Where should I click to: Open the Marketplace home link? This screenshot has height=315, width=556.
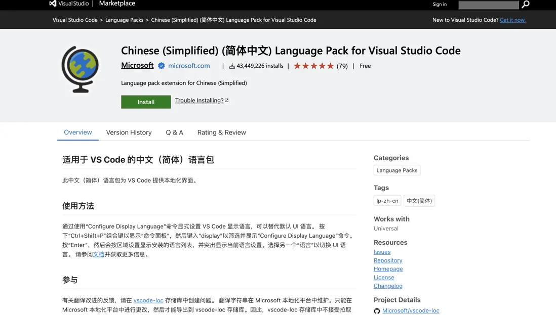click(x=117, y=4)
